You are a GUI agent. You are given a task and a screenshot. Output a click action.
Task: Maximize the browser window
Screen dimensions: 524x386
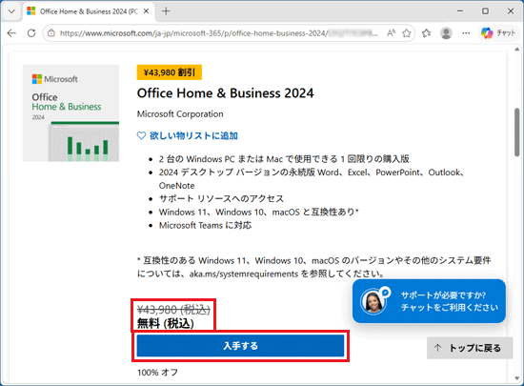pyautogui.click(x=485, y=11)
